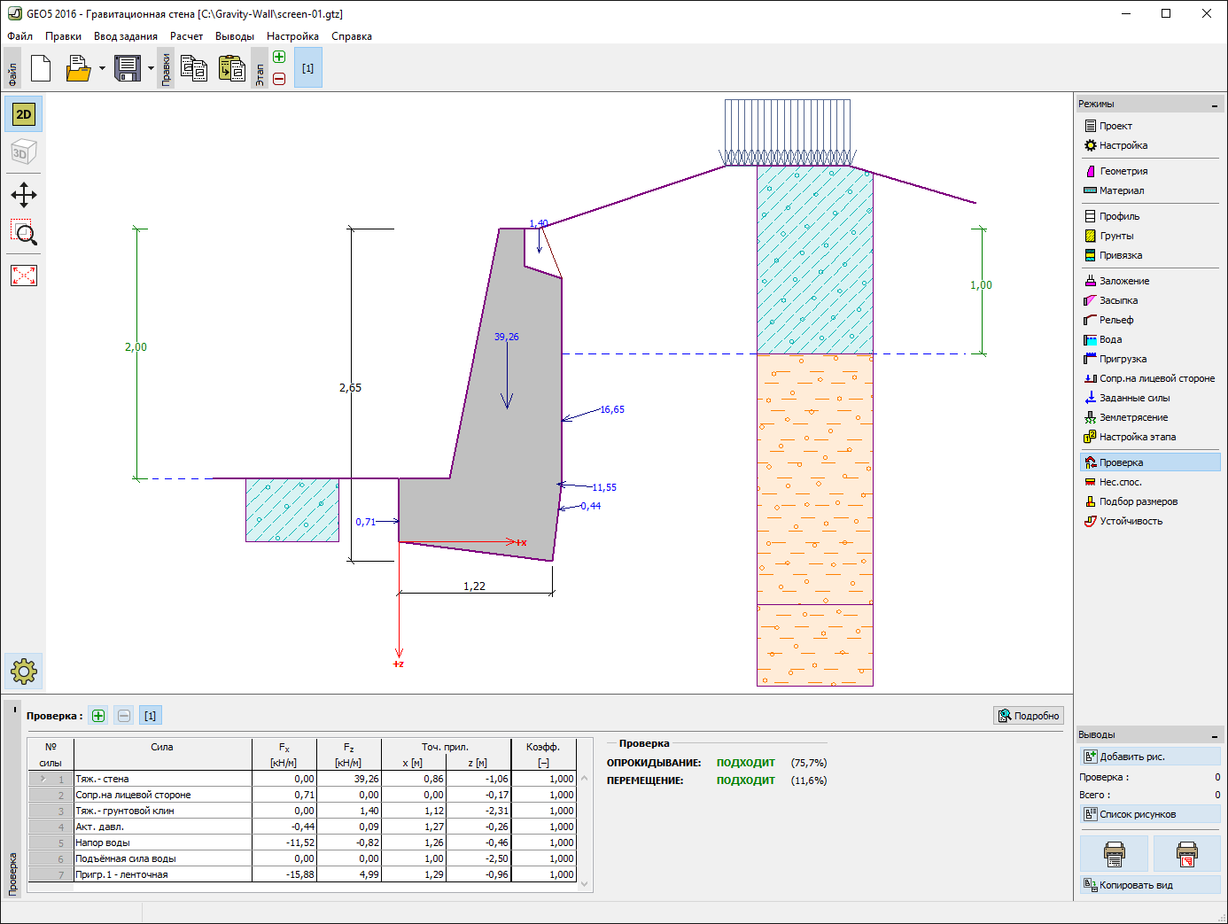Viewport: 1228px width, 924px height.
Task: Switch to 2D view mode
Action: click(x=24, y=114)
